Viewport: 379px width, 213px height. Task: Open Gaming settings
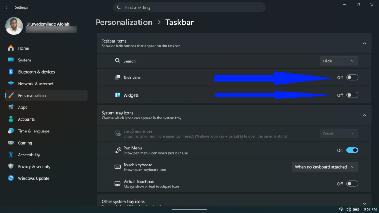pyautogui.click(x=46, y=143)
